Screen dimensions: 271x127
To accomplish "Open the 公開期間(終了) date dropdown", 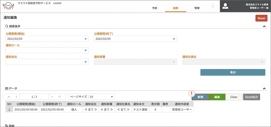I will (174, 39).
